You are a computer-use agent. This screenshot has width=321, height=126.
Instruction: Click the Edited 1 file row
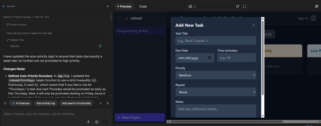point(17,40)
